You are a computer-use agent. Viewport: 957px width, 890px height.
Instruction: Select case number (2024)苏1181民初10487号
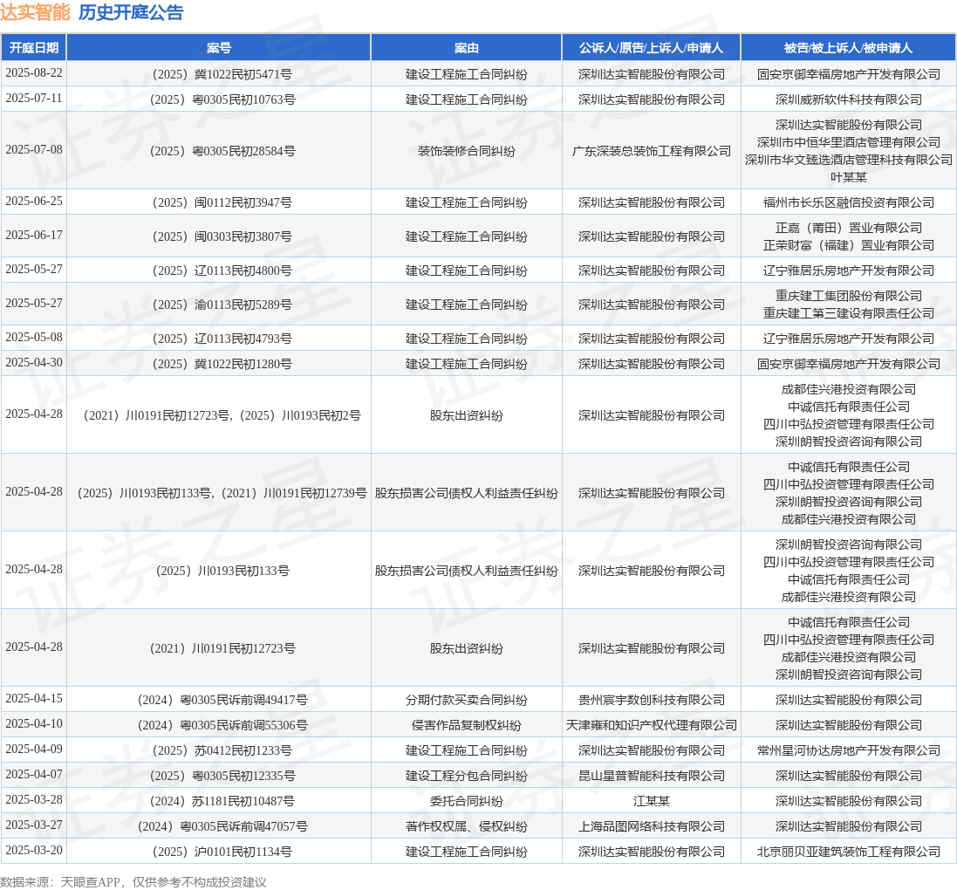(x=222, y=801)
